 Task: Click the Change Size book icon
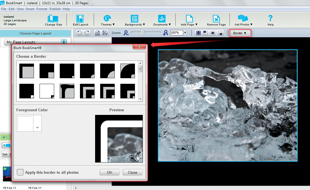53,18
